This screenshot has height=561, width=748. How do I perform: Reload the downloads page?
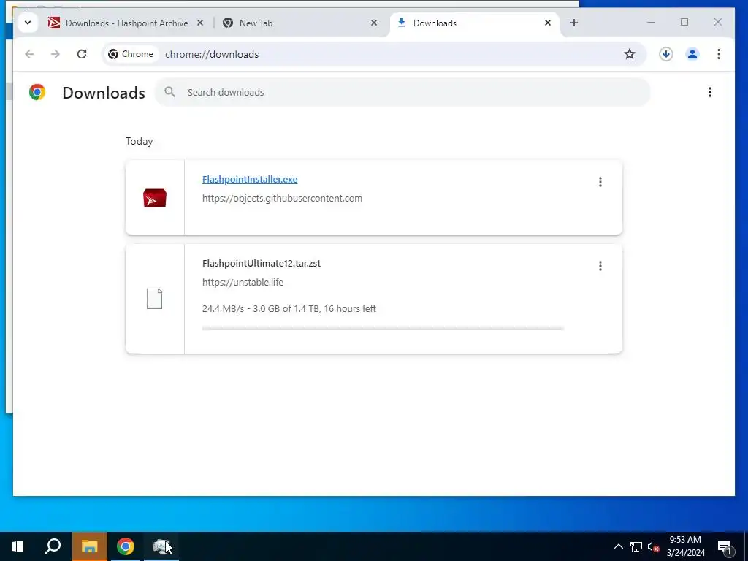(82, 54)
